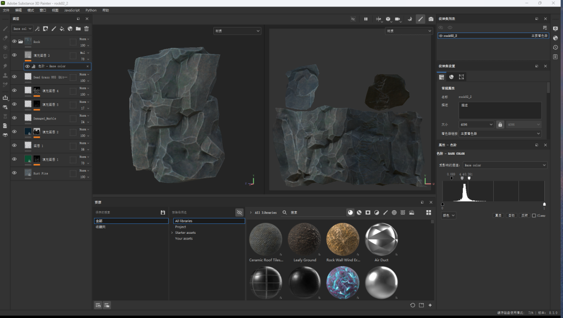Click the save search disk icon
The image size is (563, 318).
tap(163, 212)
